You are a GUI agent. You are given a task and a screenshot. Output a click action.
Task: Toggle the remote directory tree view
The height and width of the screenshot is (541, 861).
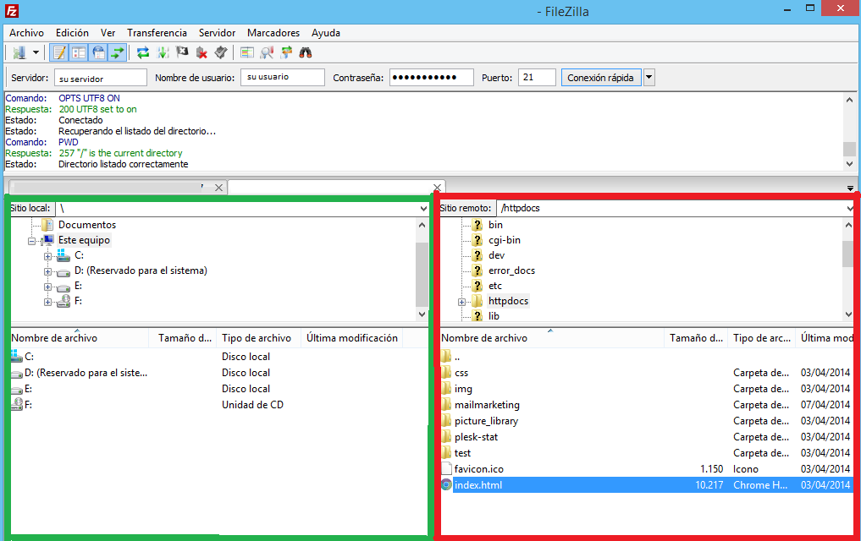click(x=98, y=52)
